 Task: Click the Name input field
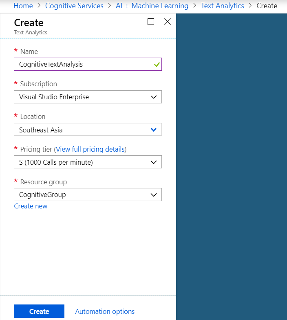point(84,65)
